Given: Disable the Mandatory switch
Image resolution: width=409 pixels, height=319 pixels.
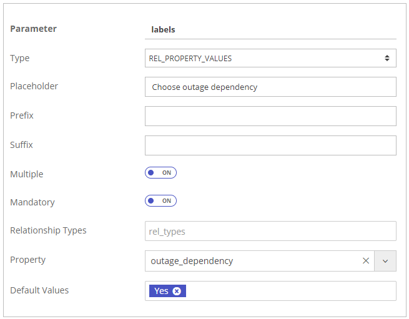Looking at the screenshot, I should pyautogui.click(x=160, y=201).
